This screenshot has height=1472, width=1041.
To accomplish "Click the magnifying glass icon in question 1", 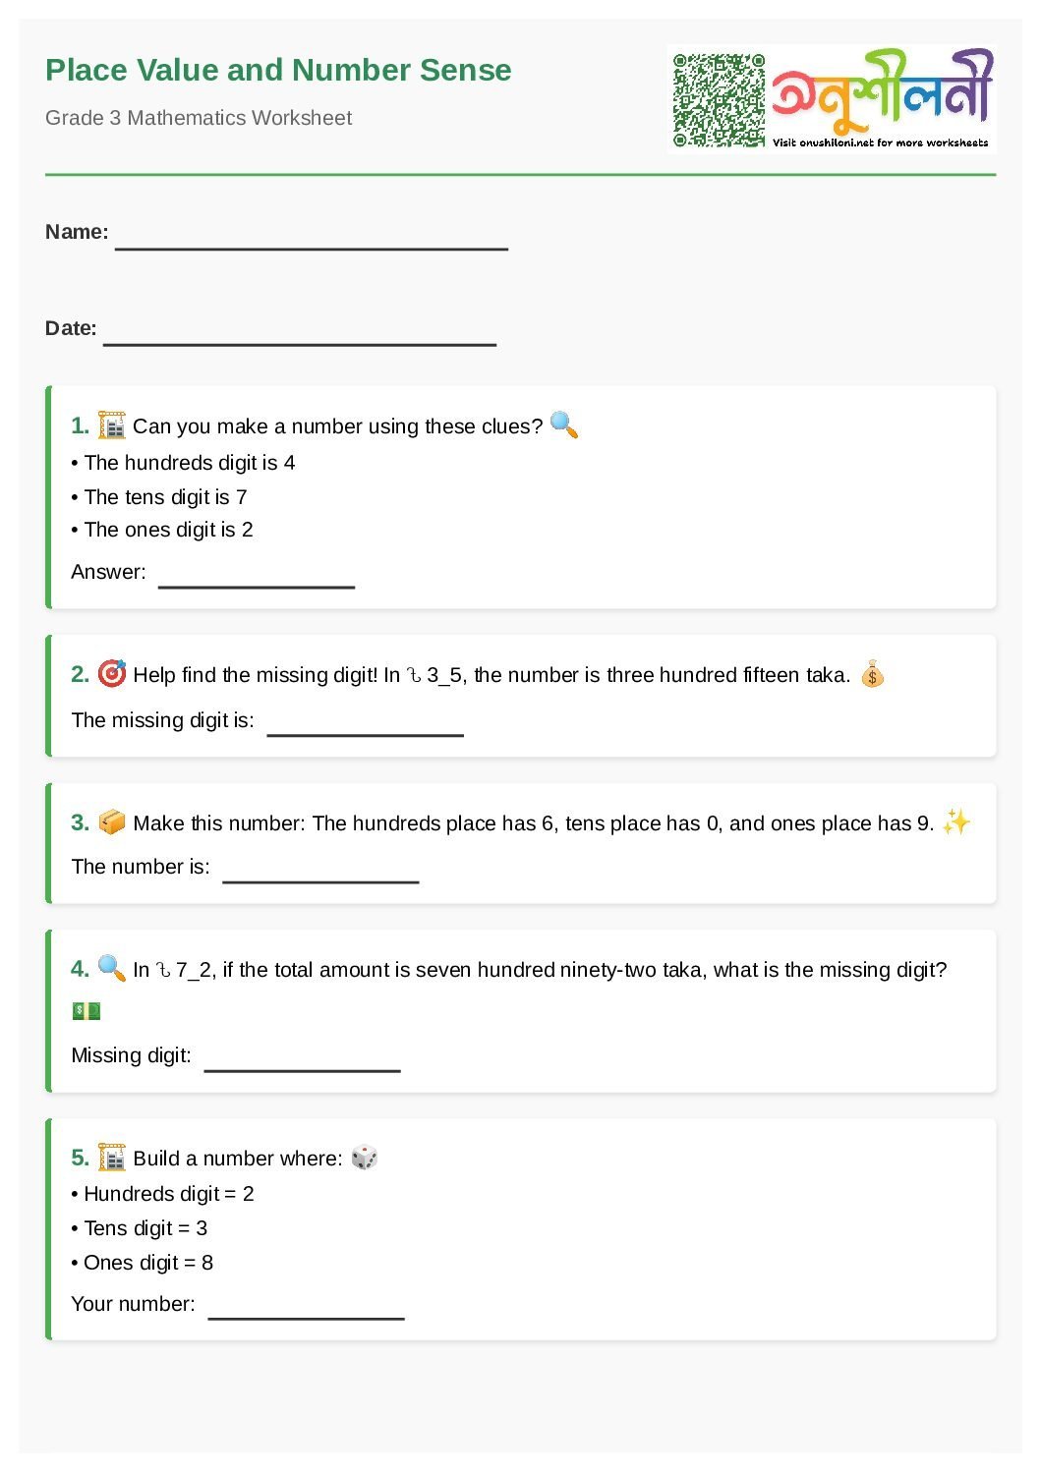I will point(563,425).
